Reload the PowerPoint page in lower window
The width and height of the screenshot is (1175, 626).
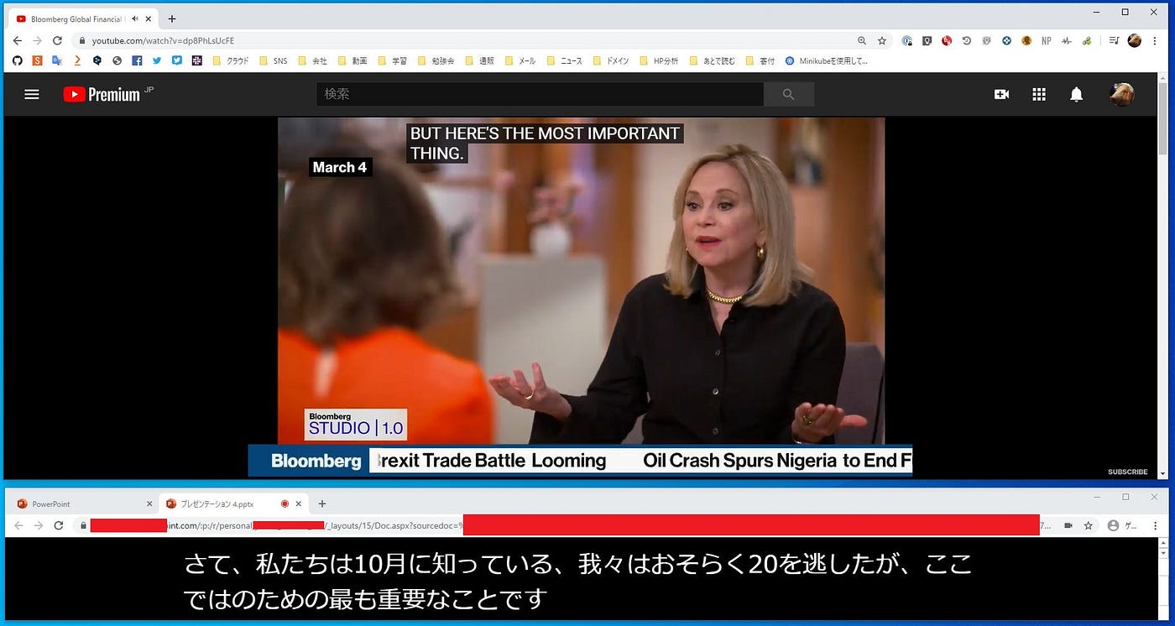[59, 525]
